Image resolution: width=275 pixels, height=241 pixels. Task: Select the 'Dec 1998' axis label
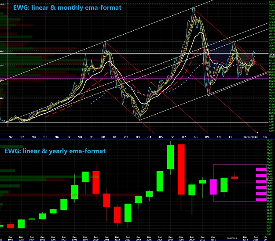[74, 238]
